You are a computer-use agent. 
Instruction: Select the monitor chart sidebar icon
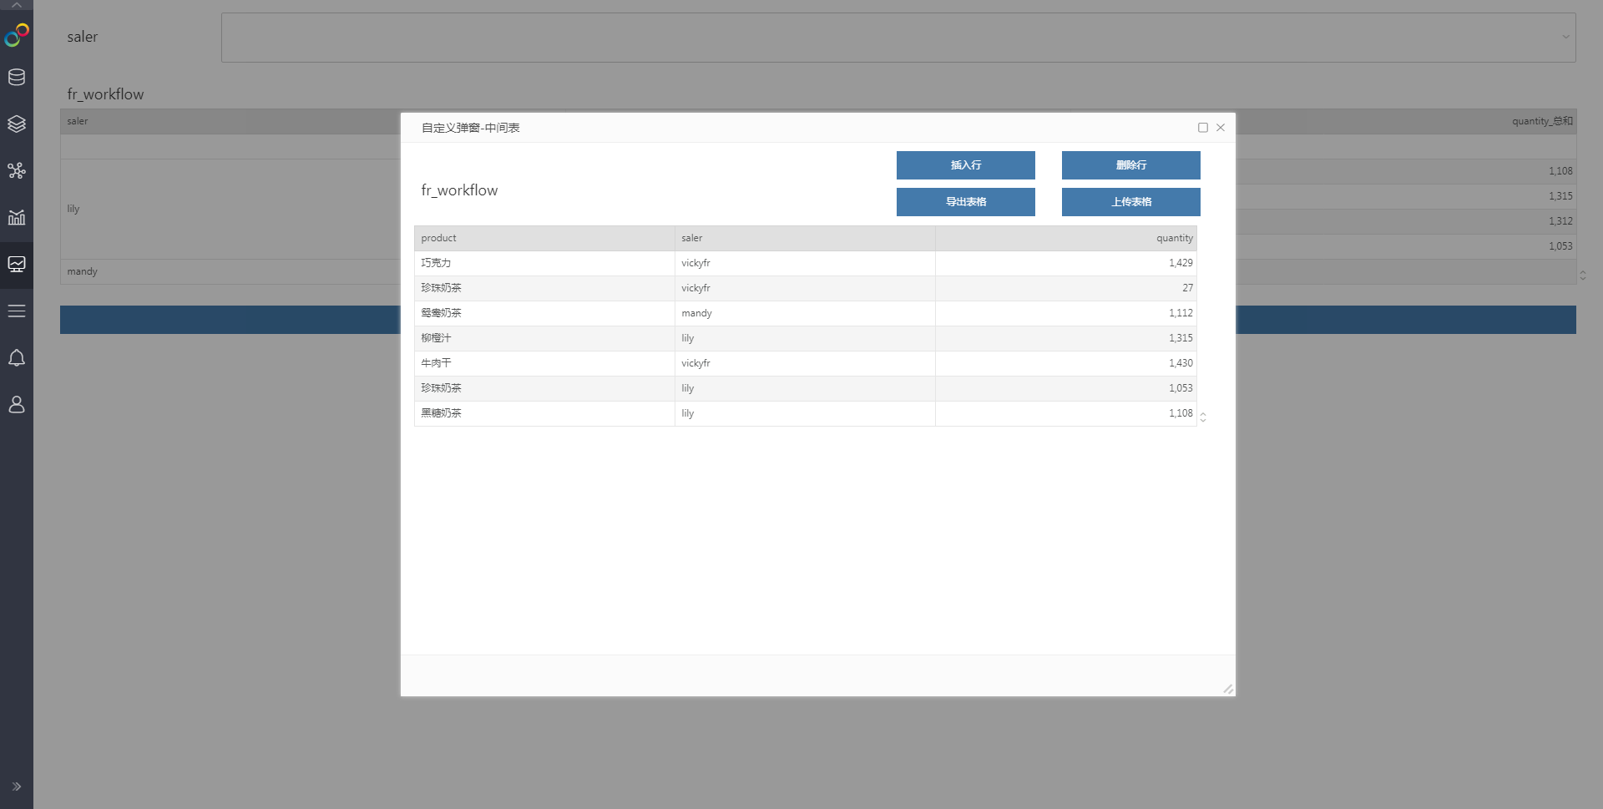[x=17, y=265]
